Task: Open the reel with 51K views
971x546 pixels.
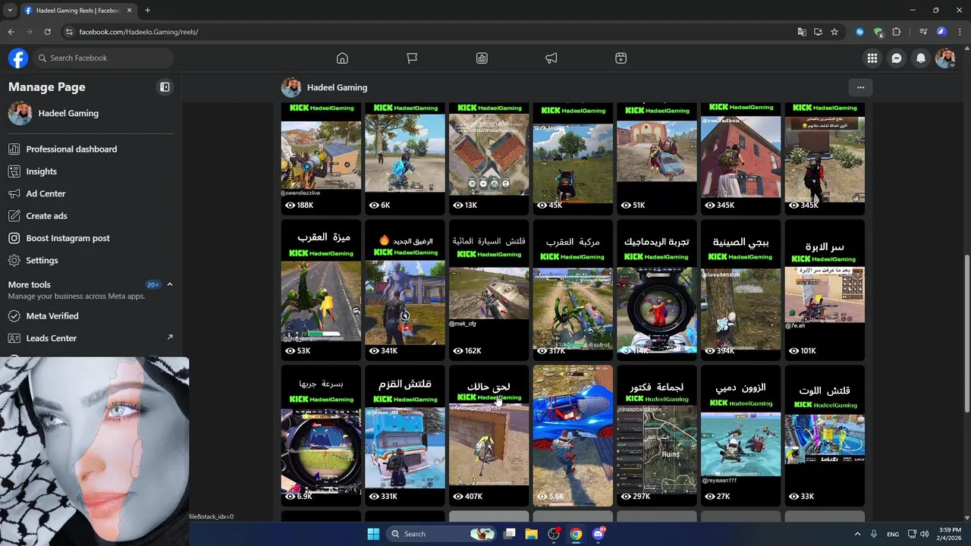Action: [x=657, y=158]
